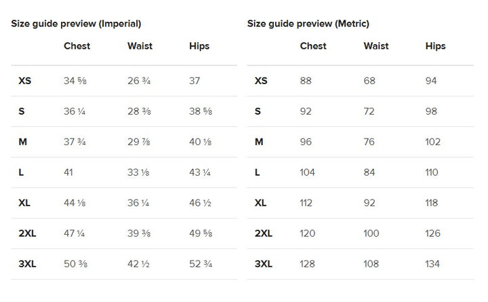The image size is (488, 302).
Task: Click the 134 hips value for 3XL
Action: point(432,264)
